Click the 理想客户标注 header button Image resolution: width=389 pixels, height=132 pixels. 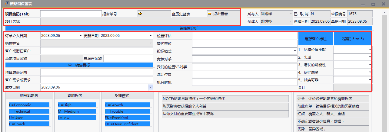[315, 39]
